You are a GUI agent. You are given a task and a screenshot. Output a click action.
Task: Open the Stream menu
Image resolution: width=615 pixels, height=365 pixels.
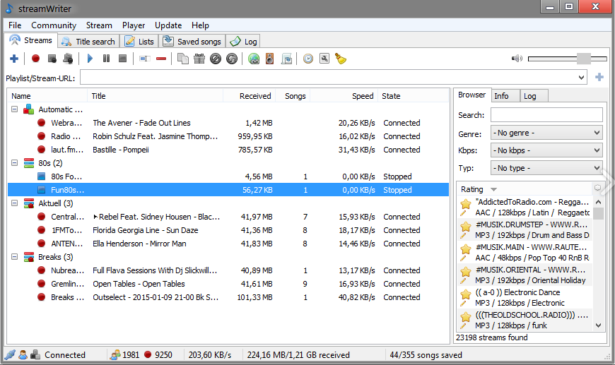[x=99, y=25]
